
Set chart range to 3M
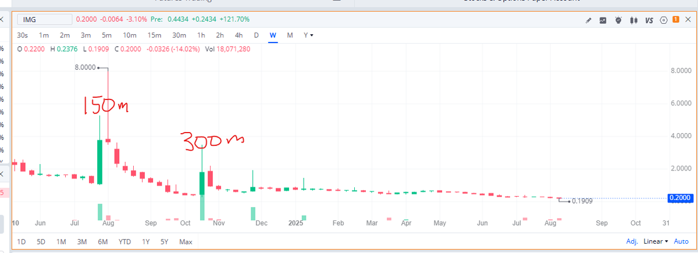[x=82, y=241]
